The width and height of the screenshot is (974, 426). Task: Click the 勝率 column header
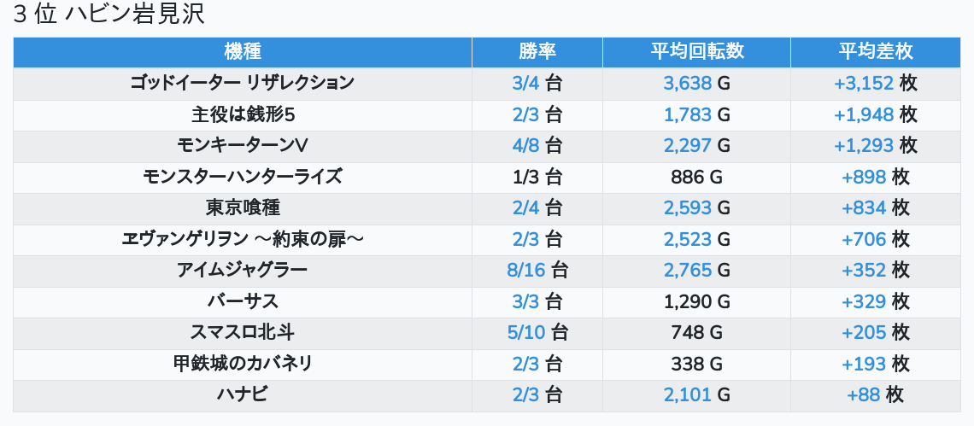click(x=537, y=51)
